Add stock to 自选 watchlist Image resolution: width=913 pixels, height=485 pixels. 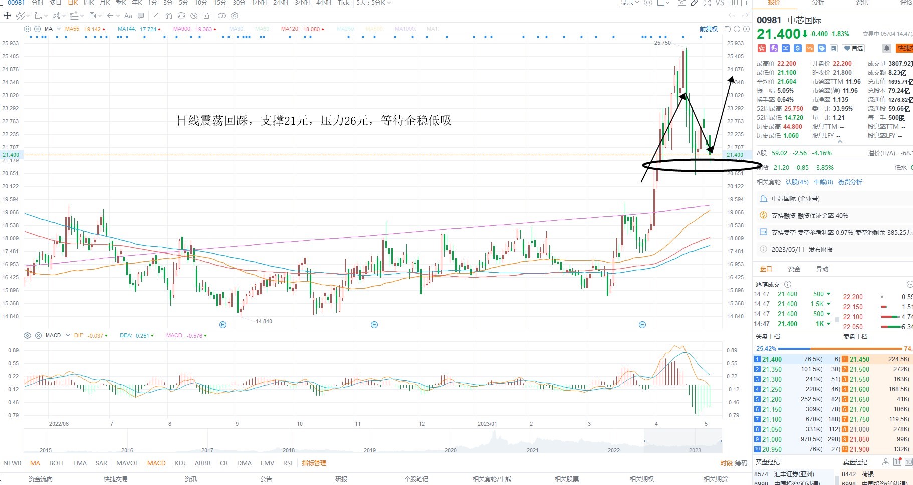tap(853, 48)
